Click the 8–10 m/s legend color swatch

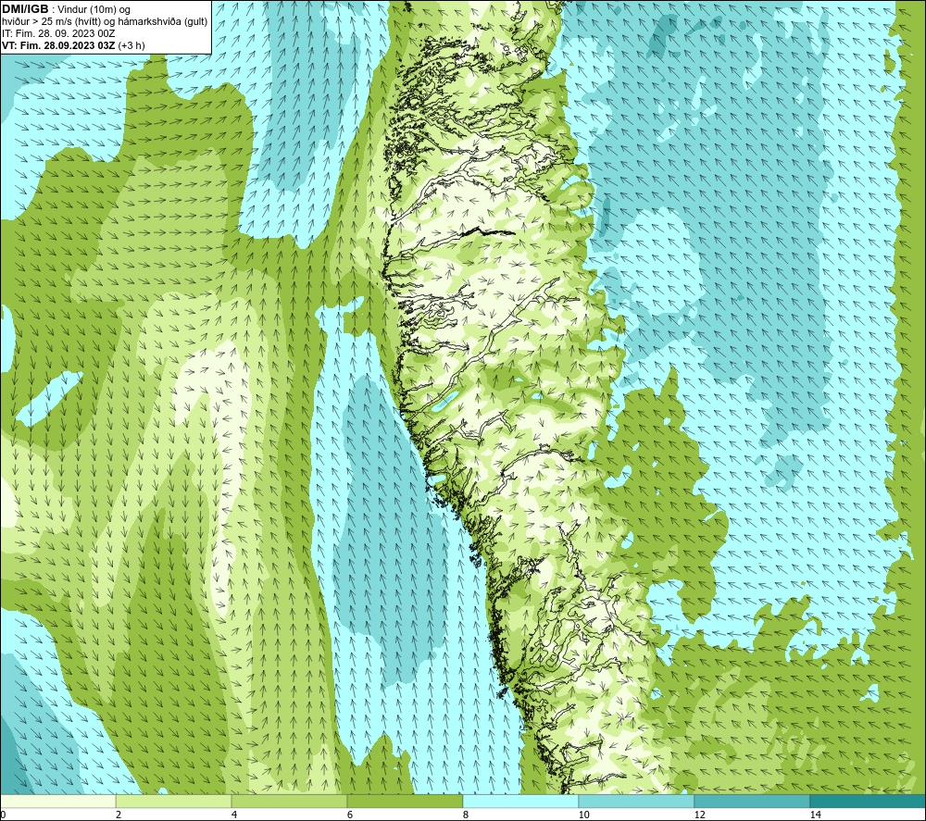(520, 801)
